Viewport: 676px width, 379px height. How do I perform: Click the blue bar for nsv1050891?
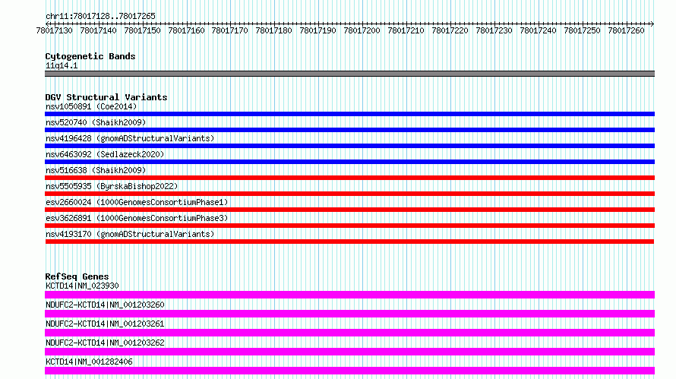pyautogui.click(x=349, y=114)
